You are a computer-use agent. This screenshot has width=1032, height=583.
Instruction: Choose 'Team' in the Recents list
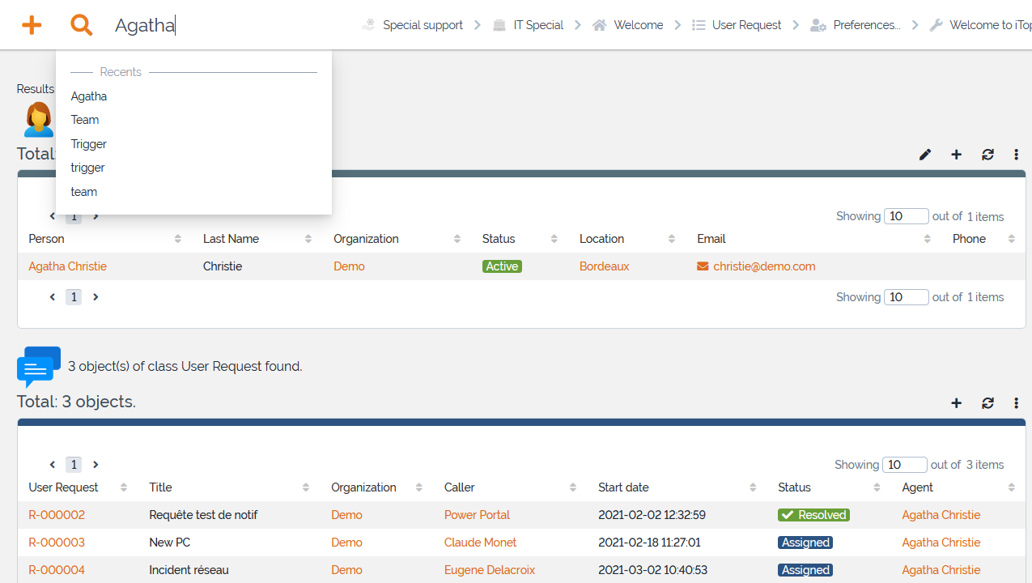coord(85,120)
